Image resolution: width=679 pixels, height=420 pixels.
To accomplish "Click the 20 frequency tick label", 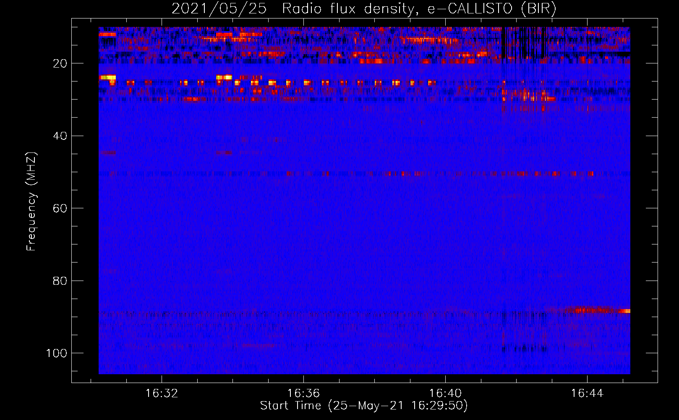I will tap(60, 63).
